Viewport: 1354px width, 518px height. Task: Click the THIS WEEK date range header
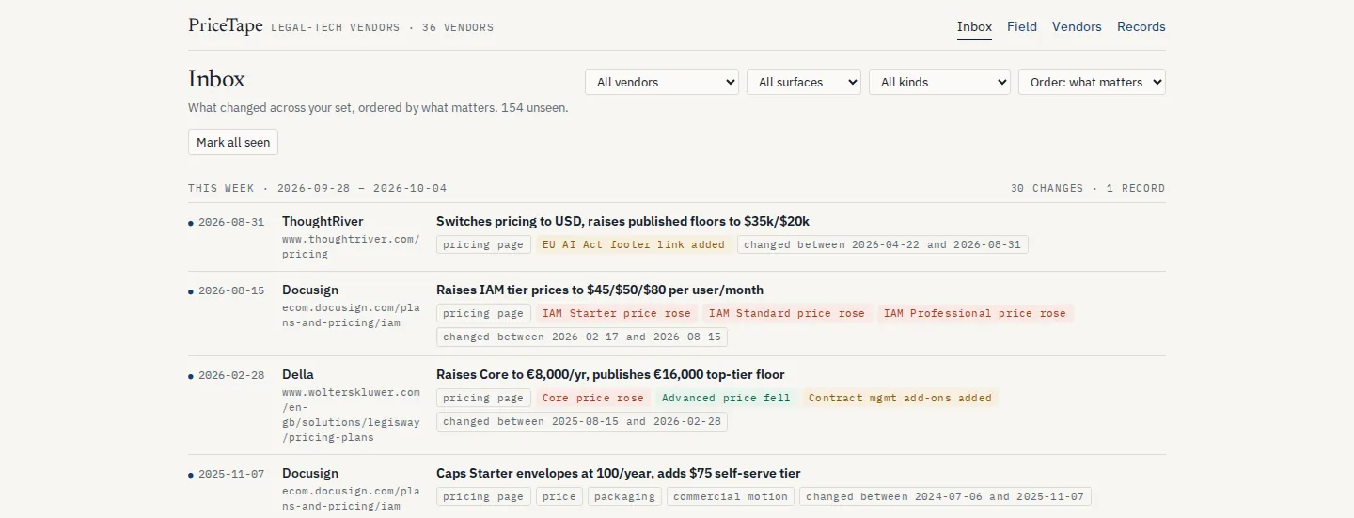318,188
